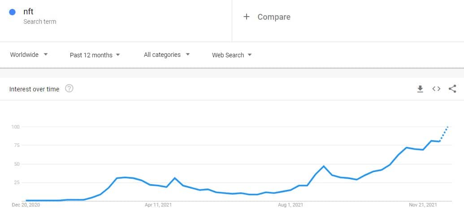Expand the Past 12 months time range

coord(95,55)
